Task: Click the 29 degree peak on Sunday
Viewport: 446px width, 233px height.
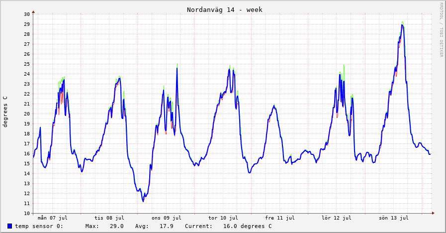Action: coord(402,25)
